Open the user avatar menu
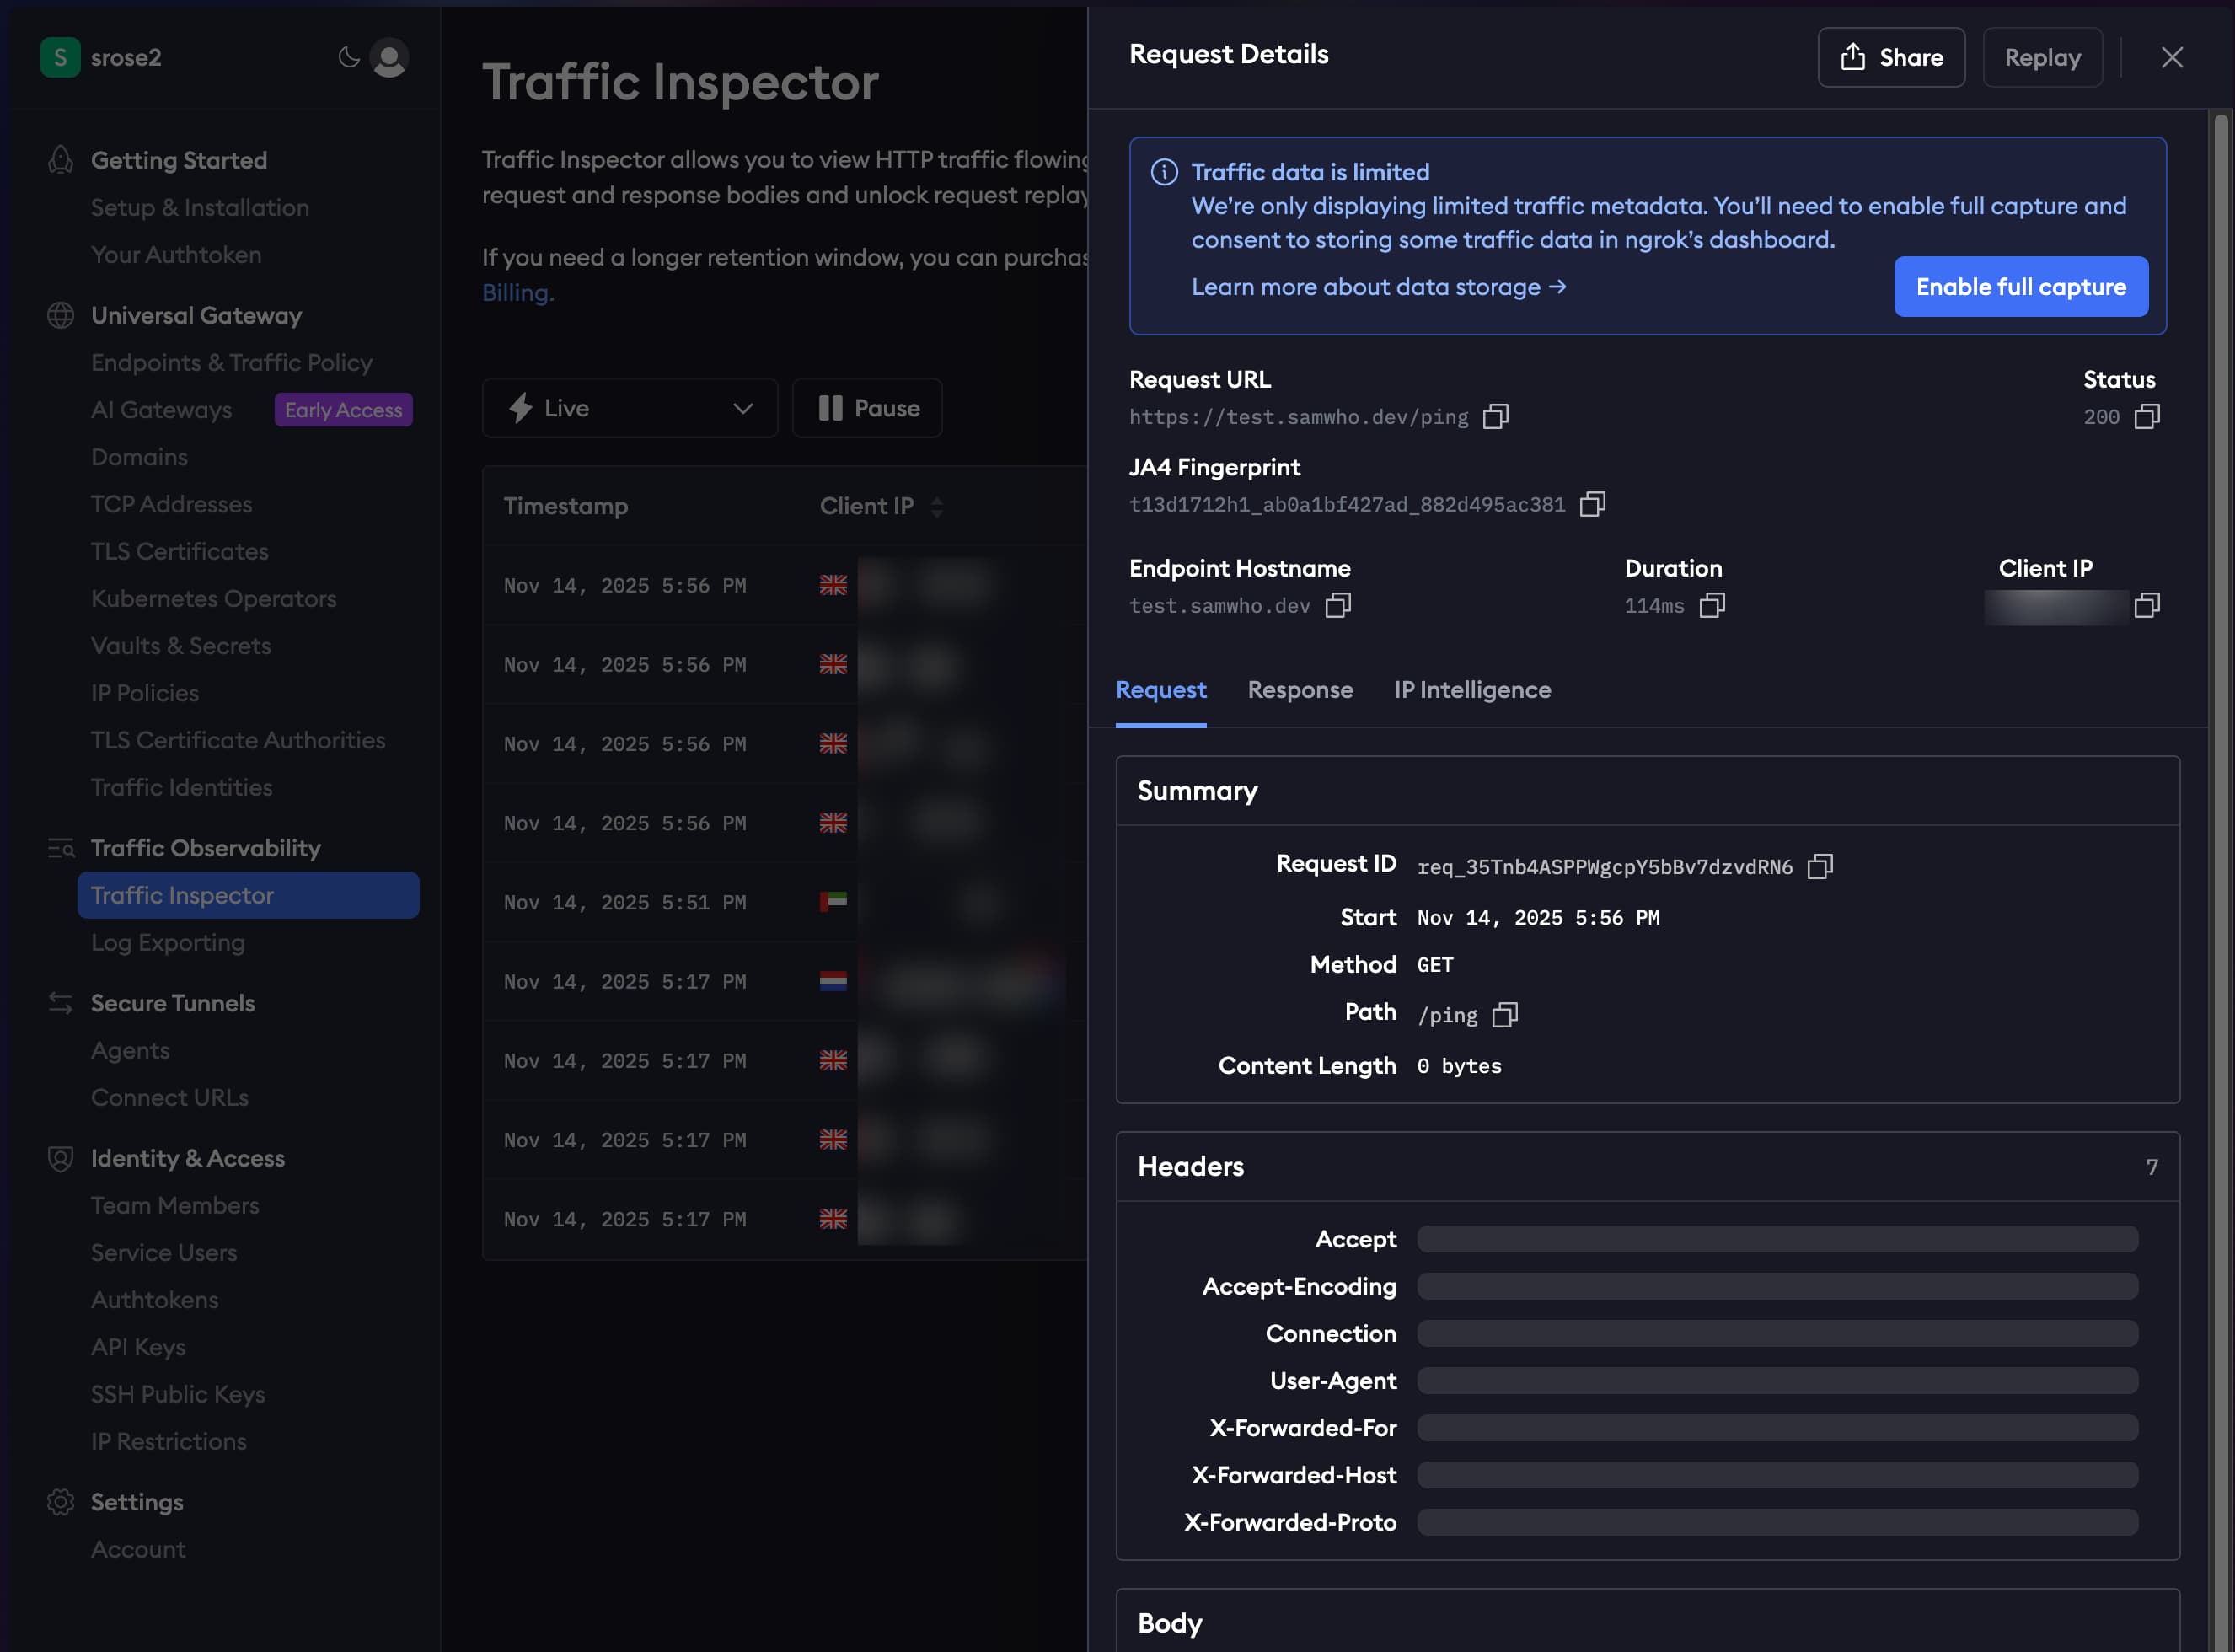 point(388,58)
